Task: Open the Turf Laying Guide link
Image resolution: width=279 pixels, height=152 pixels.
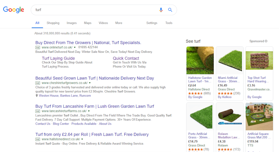Action: pos(58,58)
